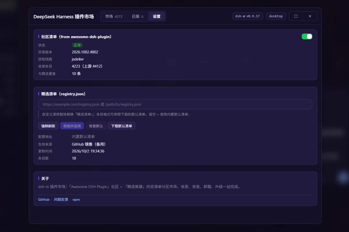
Task: Click the desktop badge
Action: pos(276,16)
